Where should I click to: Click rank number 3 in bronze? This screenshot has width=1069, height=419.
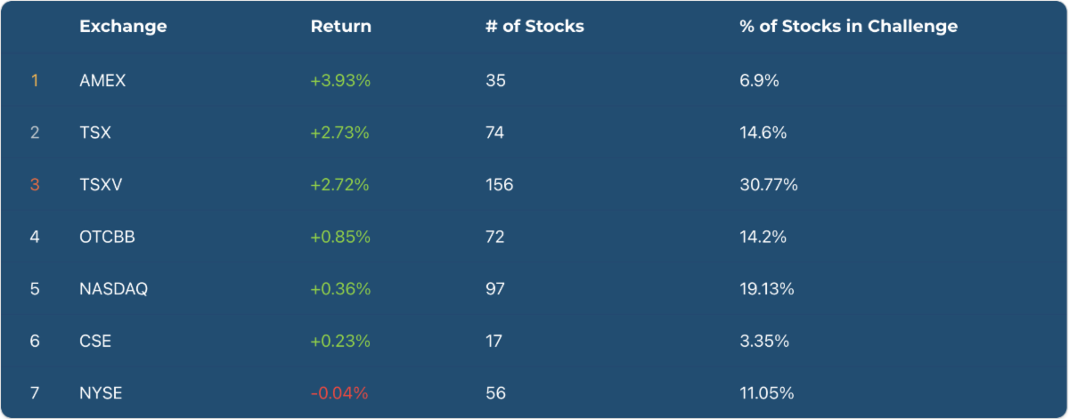35,185
